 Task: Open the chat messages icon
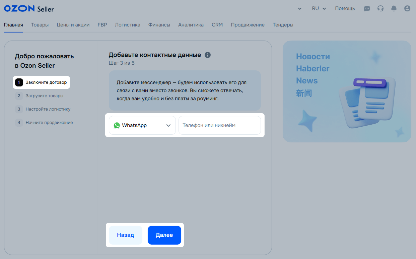[x=367, y=9]
